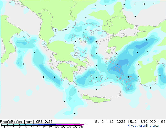Click the 15–20 mm legend color swatch

click(41, 125)
